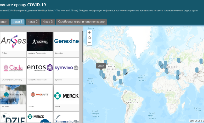Click the gallery panel vertical scrollbar
The height and width of the screenshot is (123, 204).
coord(82,47)
